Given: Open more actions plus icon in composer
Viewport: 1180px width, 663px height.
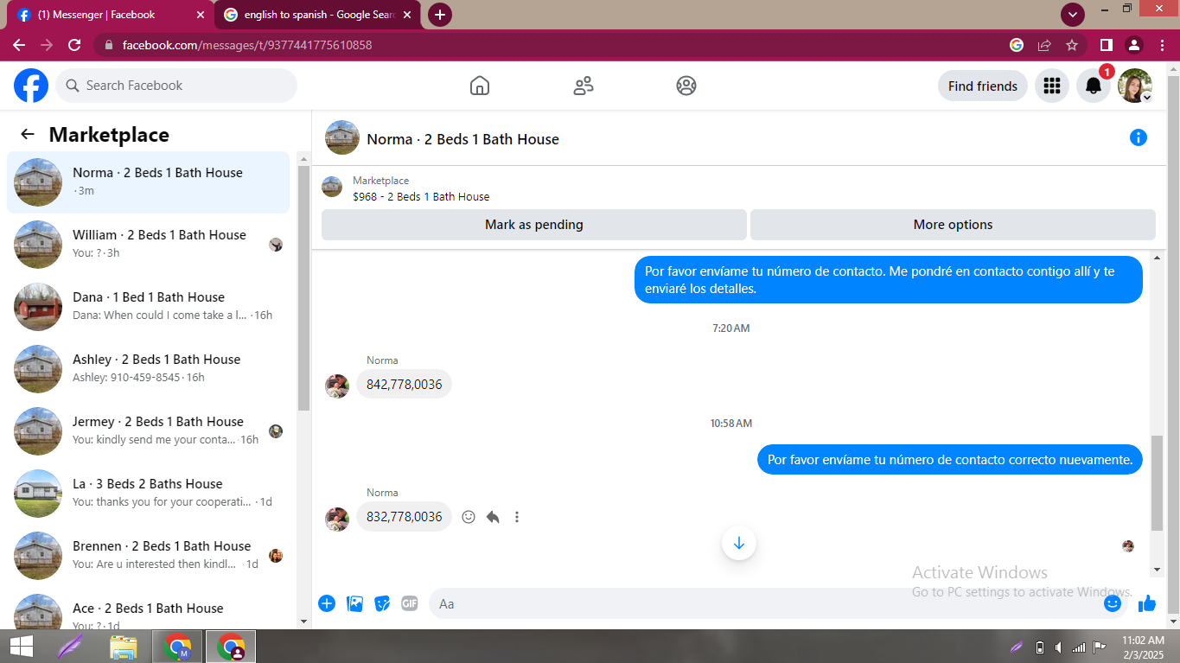Looking at the screenshot, I should (x=327, y=603).
